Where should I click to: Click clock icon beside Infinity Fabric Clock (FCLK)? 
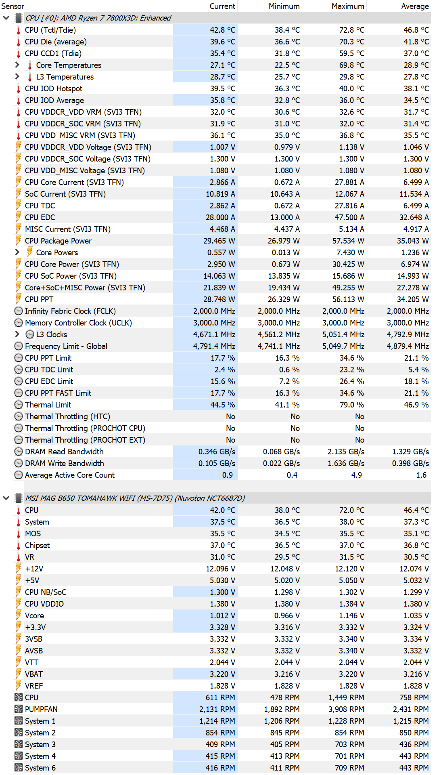[x=19, y=311]
